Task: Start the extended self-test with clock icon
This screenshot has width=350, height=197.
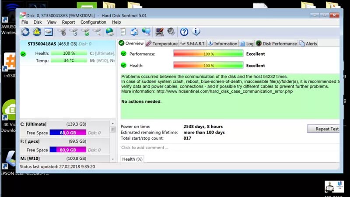Action: (x=73, y=32)
